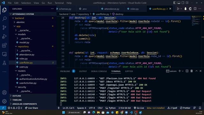Open the Source Control view
This screenshot has height=115, width=204.
[4, 27]
